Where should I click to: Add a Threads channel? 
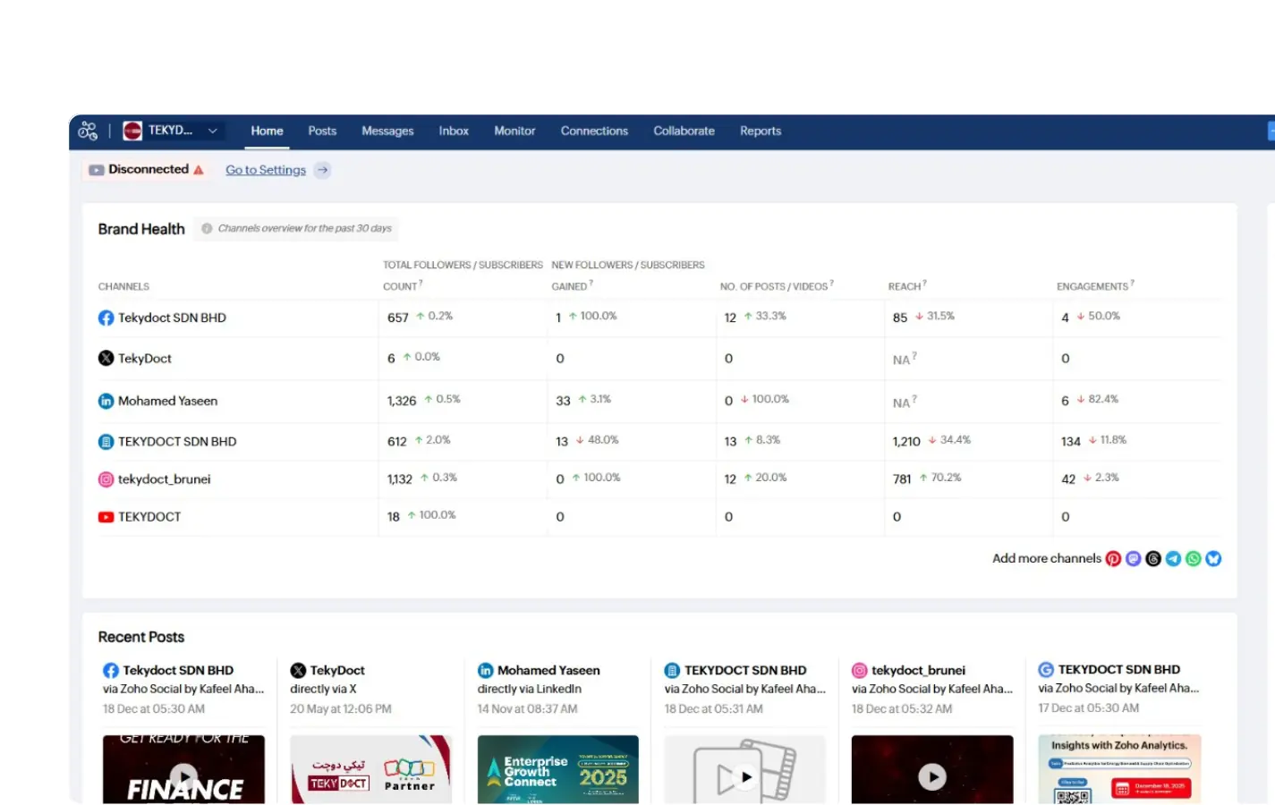(1153, 559)
